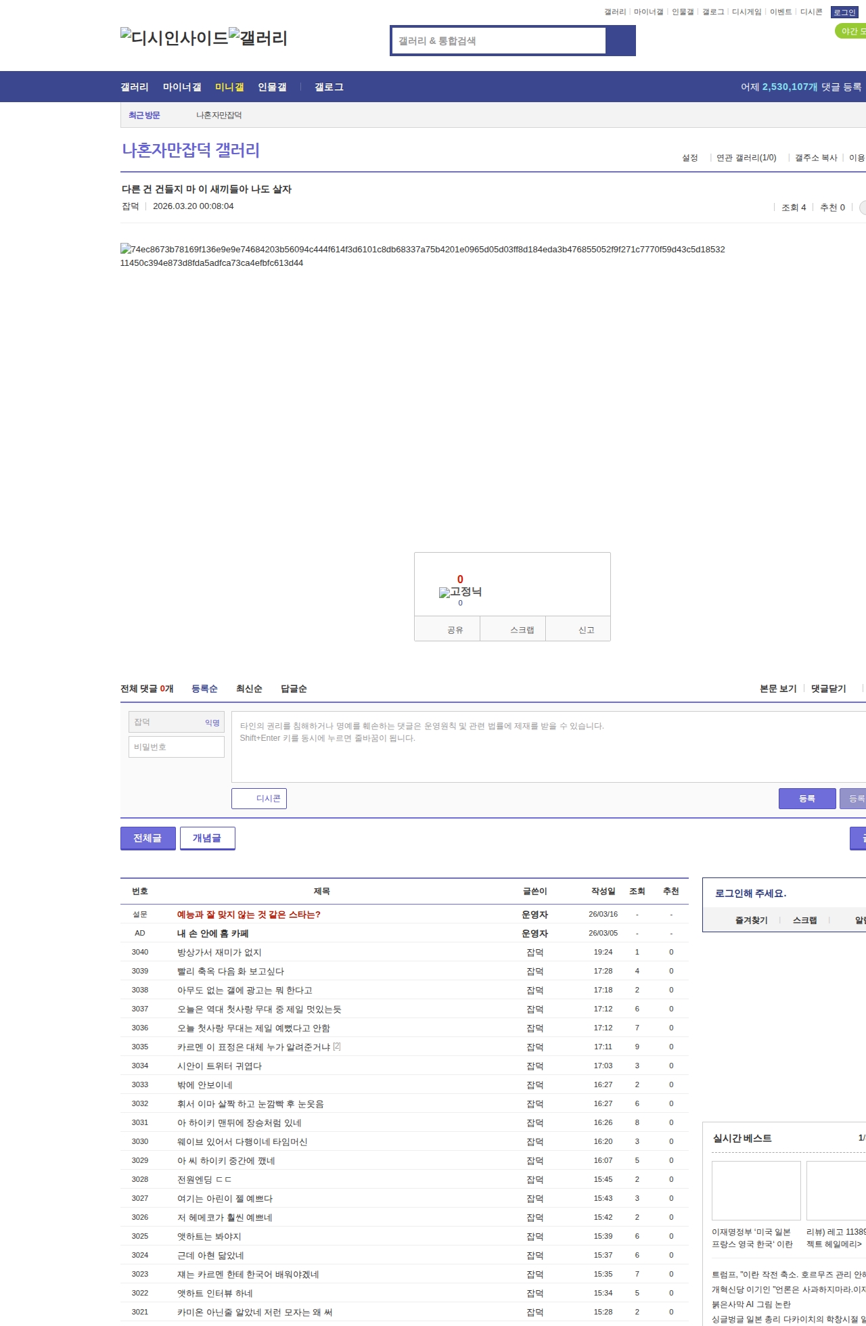
Task: Click the 로그인 button in the top bar
Action: [x=844, y=12]
